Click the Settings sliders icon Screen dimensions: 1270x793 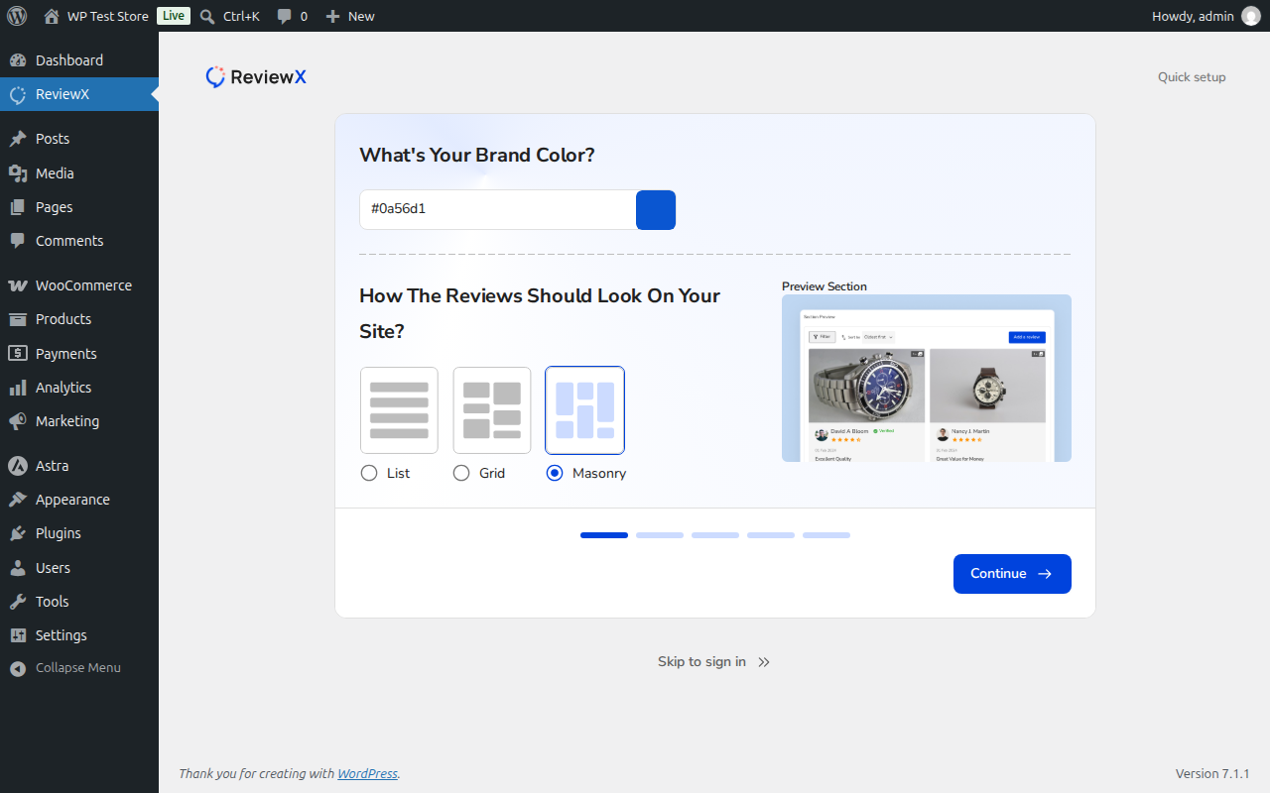pyautogui.click(x=18, y=635)
